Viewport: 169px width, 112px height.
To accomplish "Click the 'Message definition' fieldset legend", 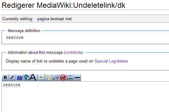I will [24, 31].
